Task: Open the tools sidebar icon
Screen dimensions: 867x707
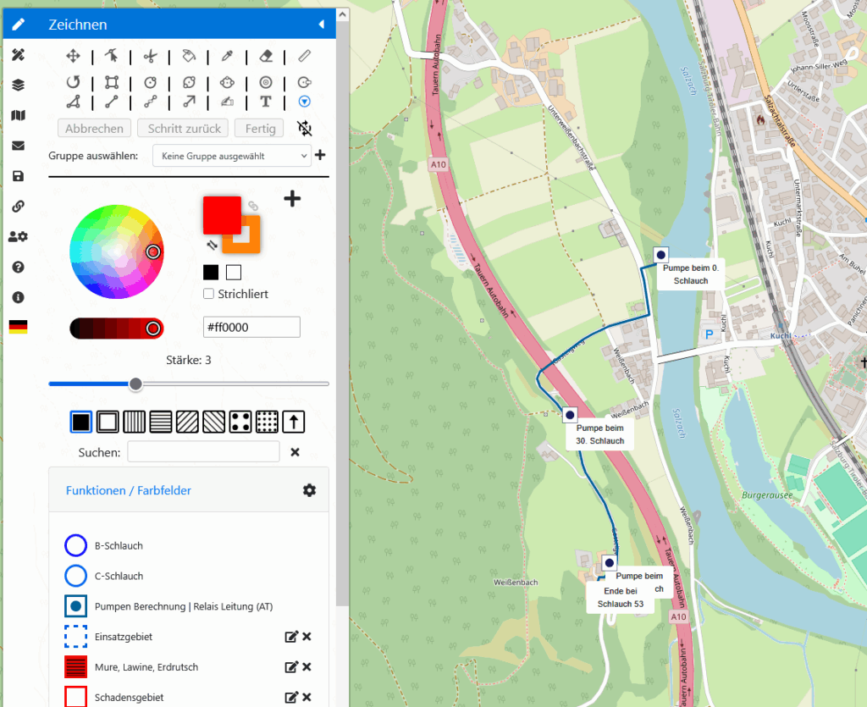Action: [x=19, y=55]
